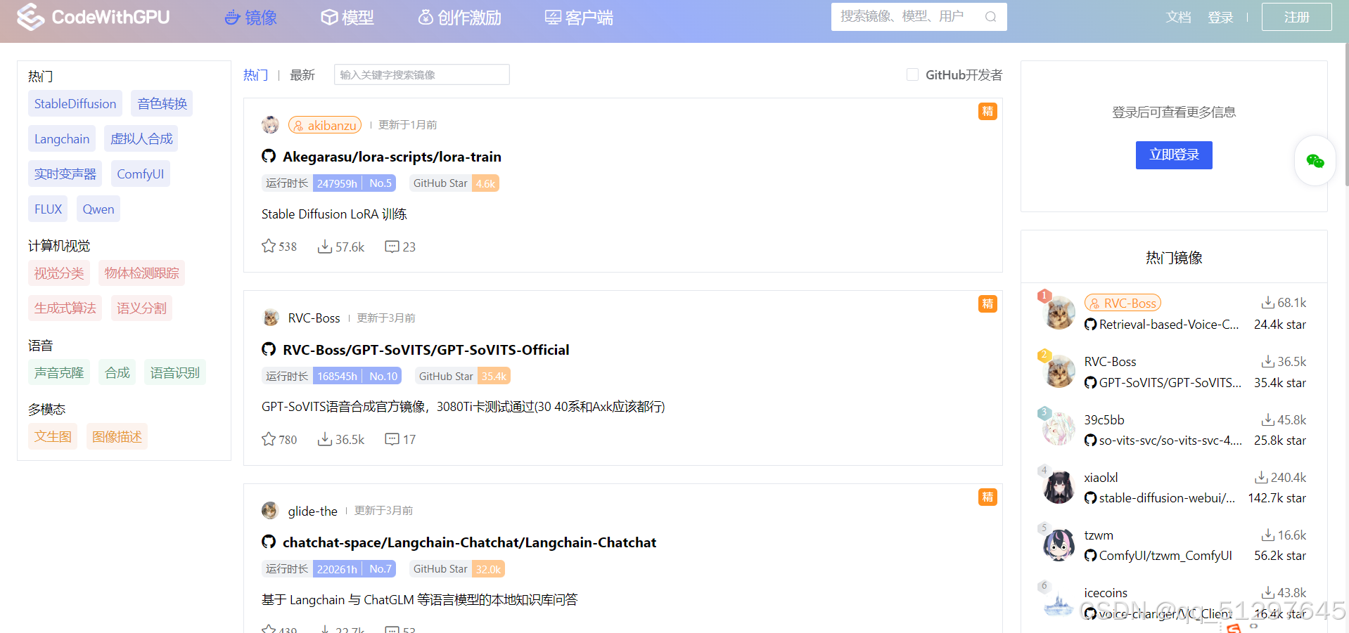
Task: Click the 注册 register button
Action: (x=1296, y=17)
